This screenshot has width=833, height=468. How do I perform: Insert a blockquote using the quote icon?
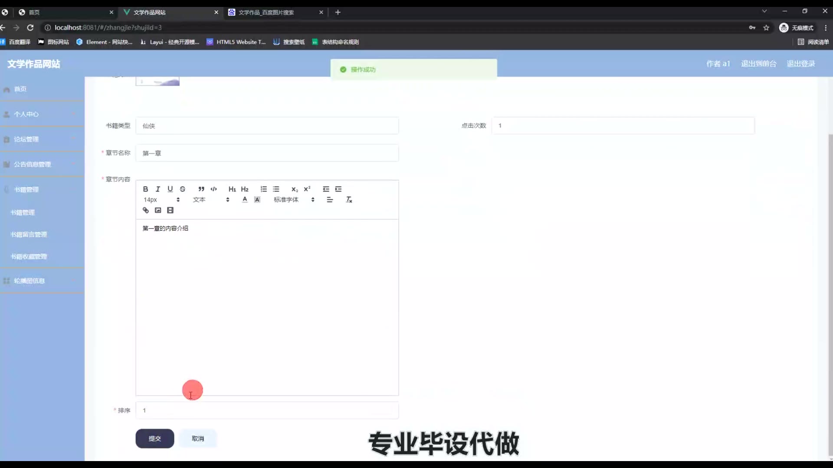tap(201, 189)
